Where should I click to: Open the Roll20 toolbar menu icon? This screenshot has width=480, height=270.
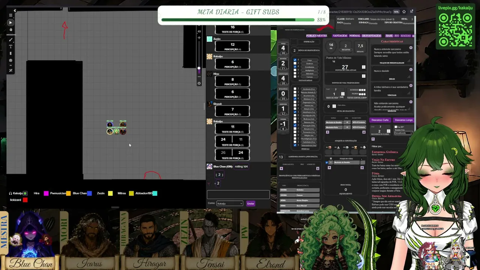pos(10,15)
